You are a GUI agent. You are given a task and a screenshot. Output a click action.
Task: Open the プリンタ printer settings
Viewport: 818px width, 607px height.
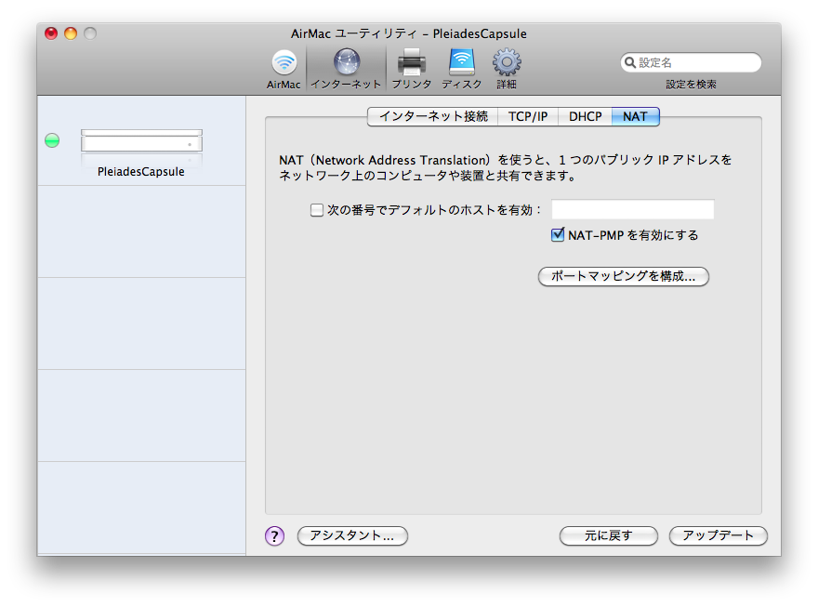(x=412, y=69)
